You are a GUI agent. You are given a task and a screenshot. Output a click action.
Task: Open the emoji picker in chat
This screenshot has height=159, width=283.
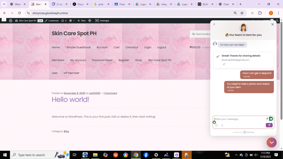[216, 125]
